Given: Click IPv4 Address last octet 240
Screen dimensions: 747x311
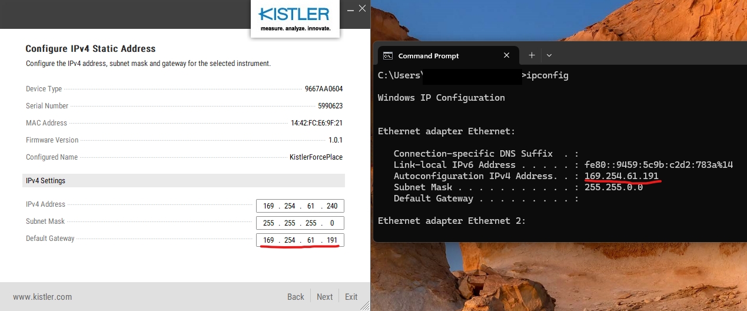Looking at the screenshot, I should [x=331, y=206].
